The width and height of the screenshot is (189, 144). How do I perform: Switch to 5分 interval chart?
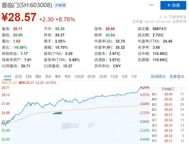click(x=125, y=76)
